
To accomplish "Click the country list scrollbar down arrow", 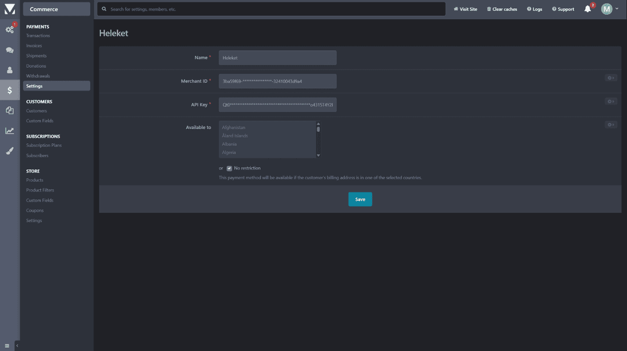I will (318, 155).
